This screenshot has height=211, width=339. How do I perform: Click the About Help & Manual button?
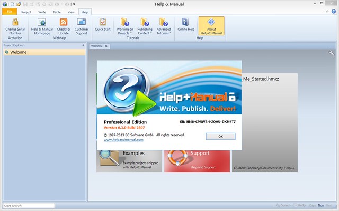point(211,26)
